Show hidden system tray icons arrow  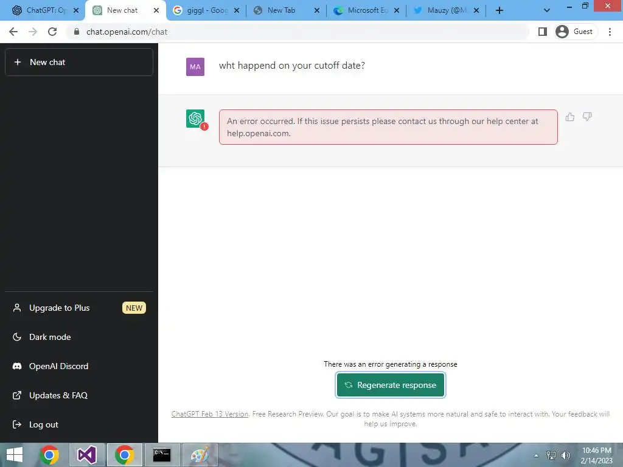pos(536,455)
